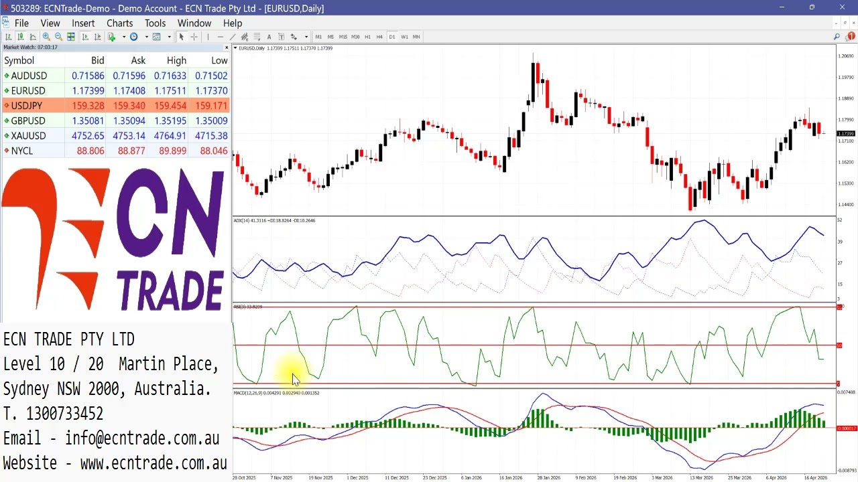Screen dimensions: 858x482
Task: Select the D1 daily timeframe
Action: (392, 37)
